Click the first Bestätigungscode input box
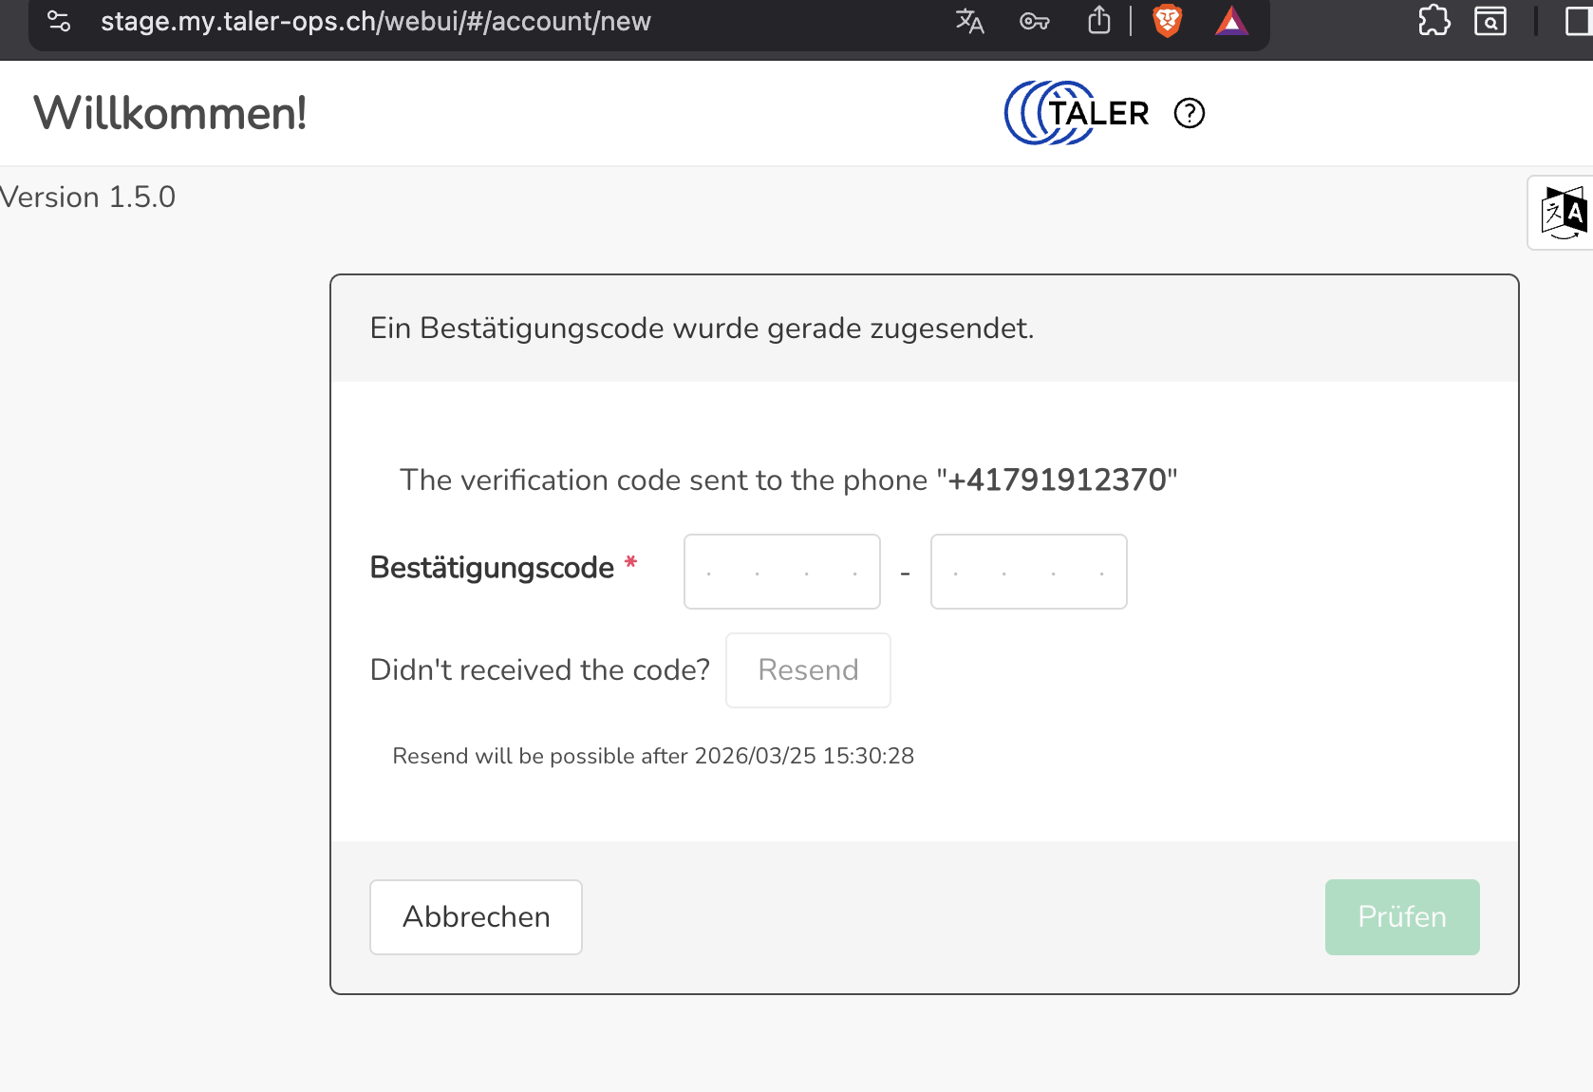Viewport: 1593px width, 1092px height. pyautogui.click(x=781, y=572)
